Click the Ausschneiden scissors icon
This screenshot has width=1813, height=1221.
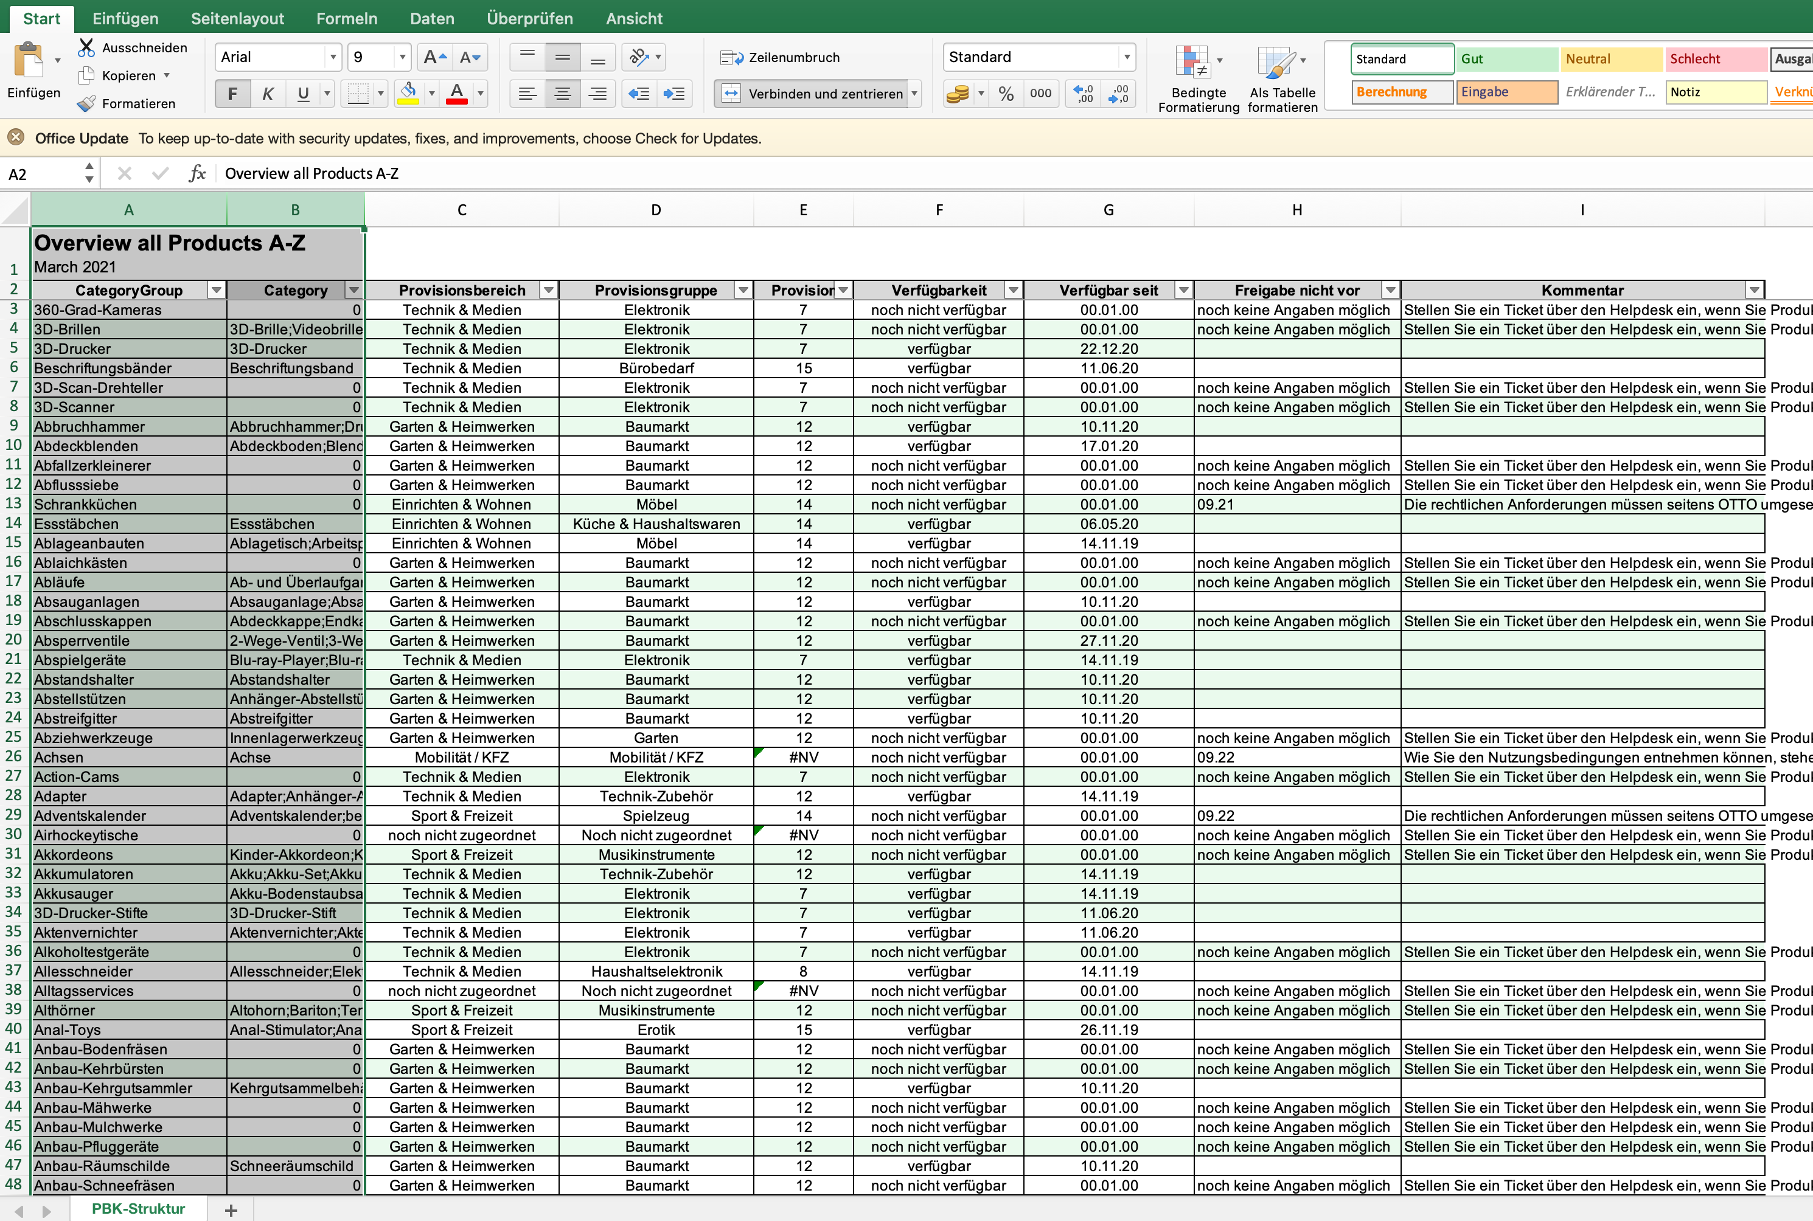point(86,47)
